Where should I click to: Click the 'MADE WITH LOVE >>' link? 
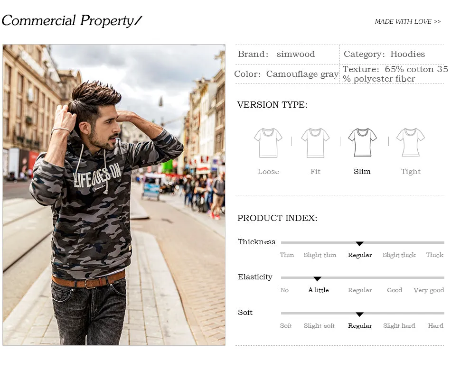[x=408, y=21]
